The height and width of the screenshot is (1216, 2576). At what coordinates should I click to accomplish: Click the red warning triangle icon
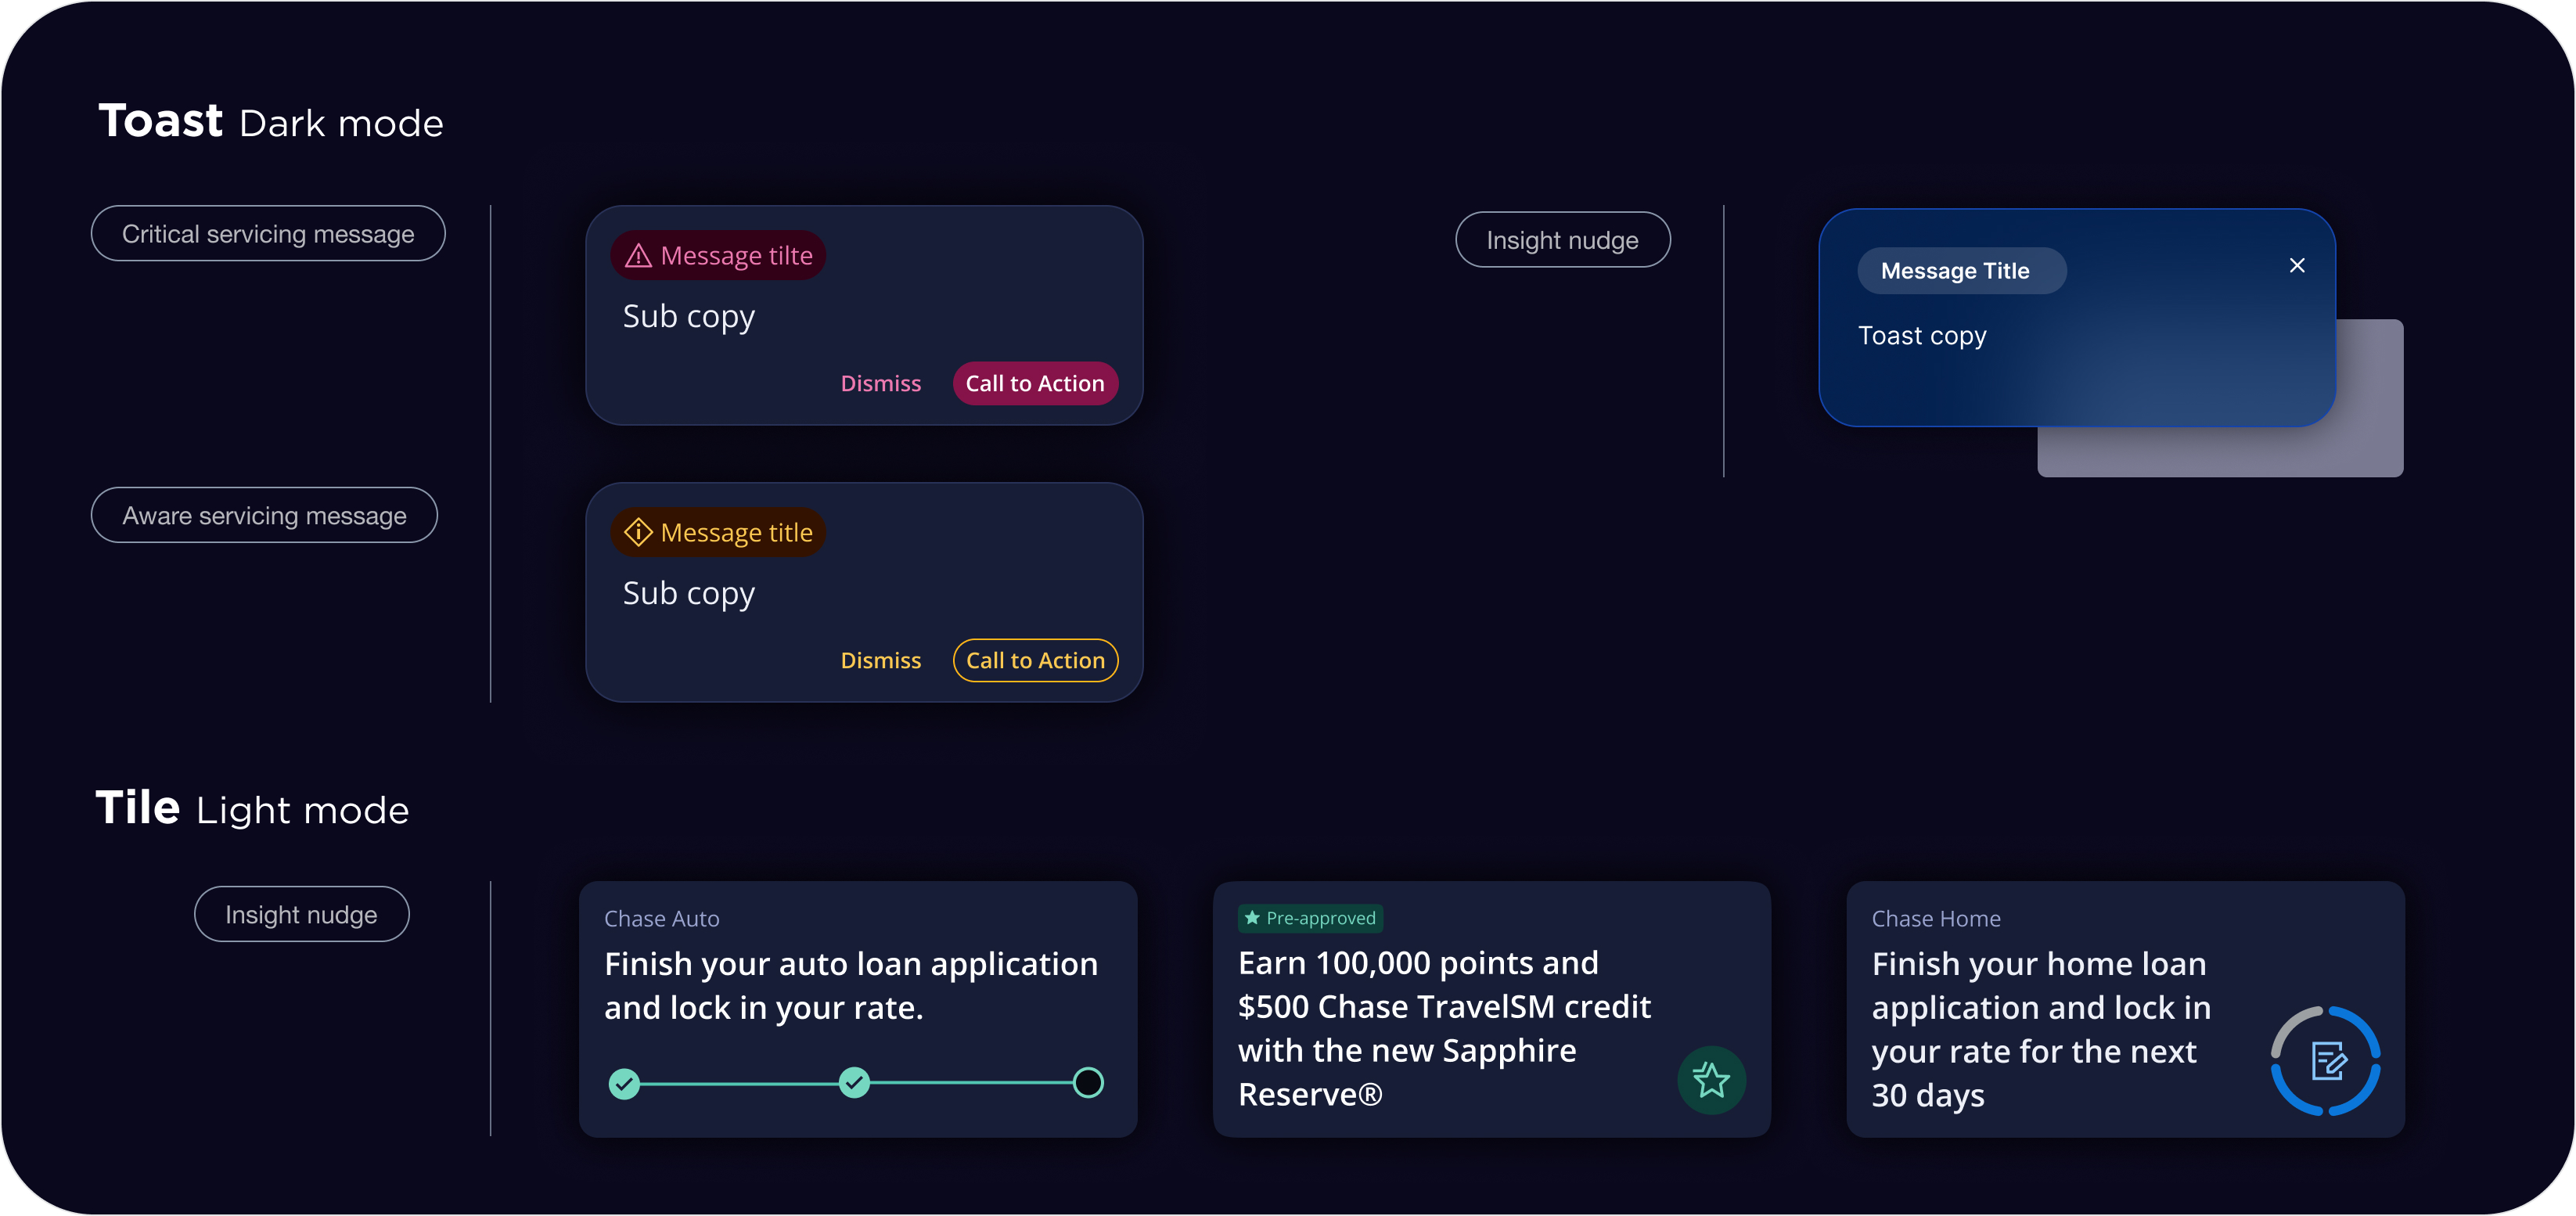pyautogui.click(x=638, y=256)
